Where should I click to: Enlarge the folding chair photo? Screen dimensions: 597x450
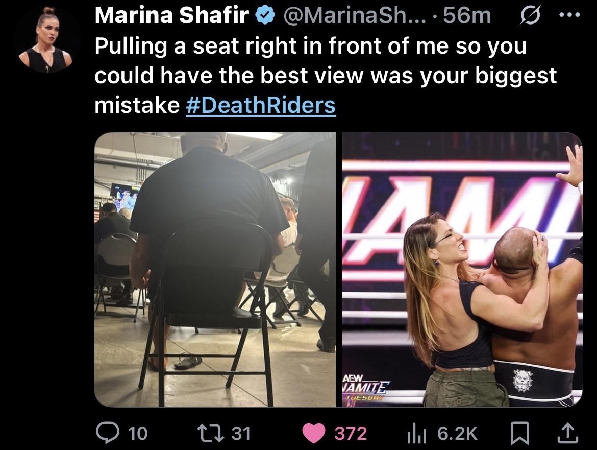pos(215,269)
